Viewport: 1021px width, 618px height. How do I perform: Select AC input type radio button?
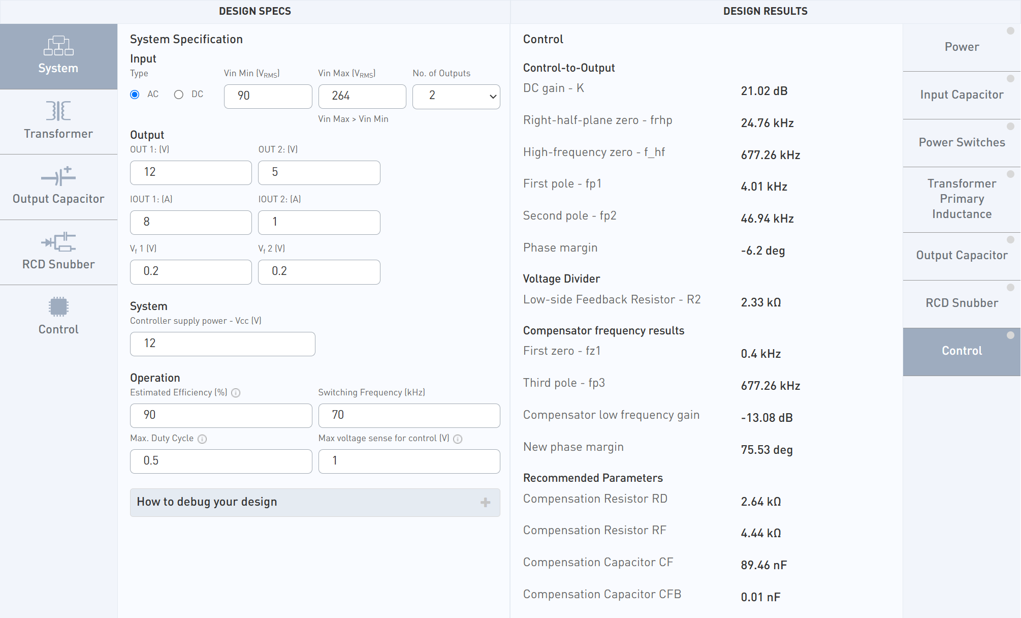tap(135, 95)
